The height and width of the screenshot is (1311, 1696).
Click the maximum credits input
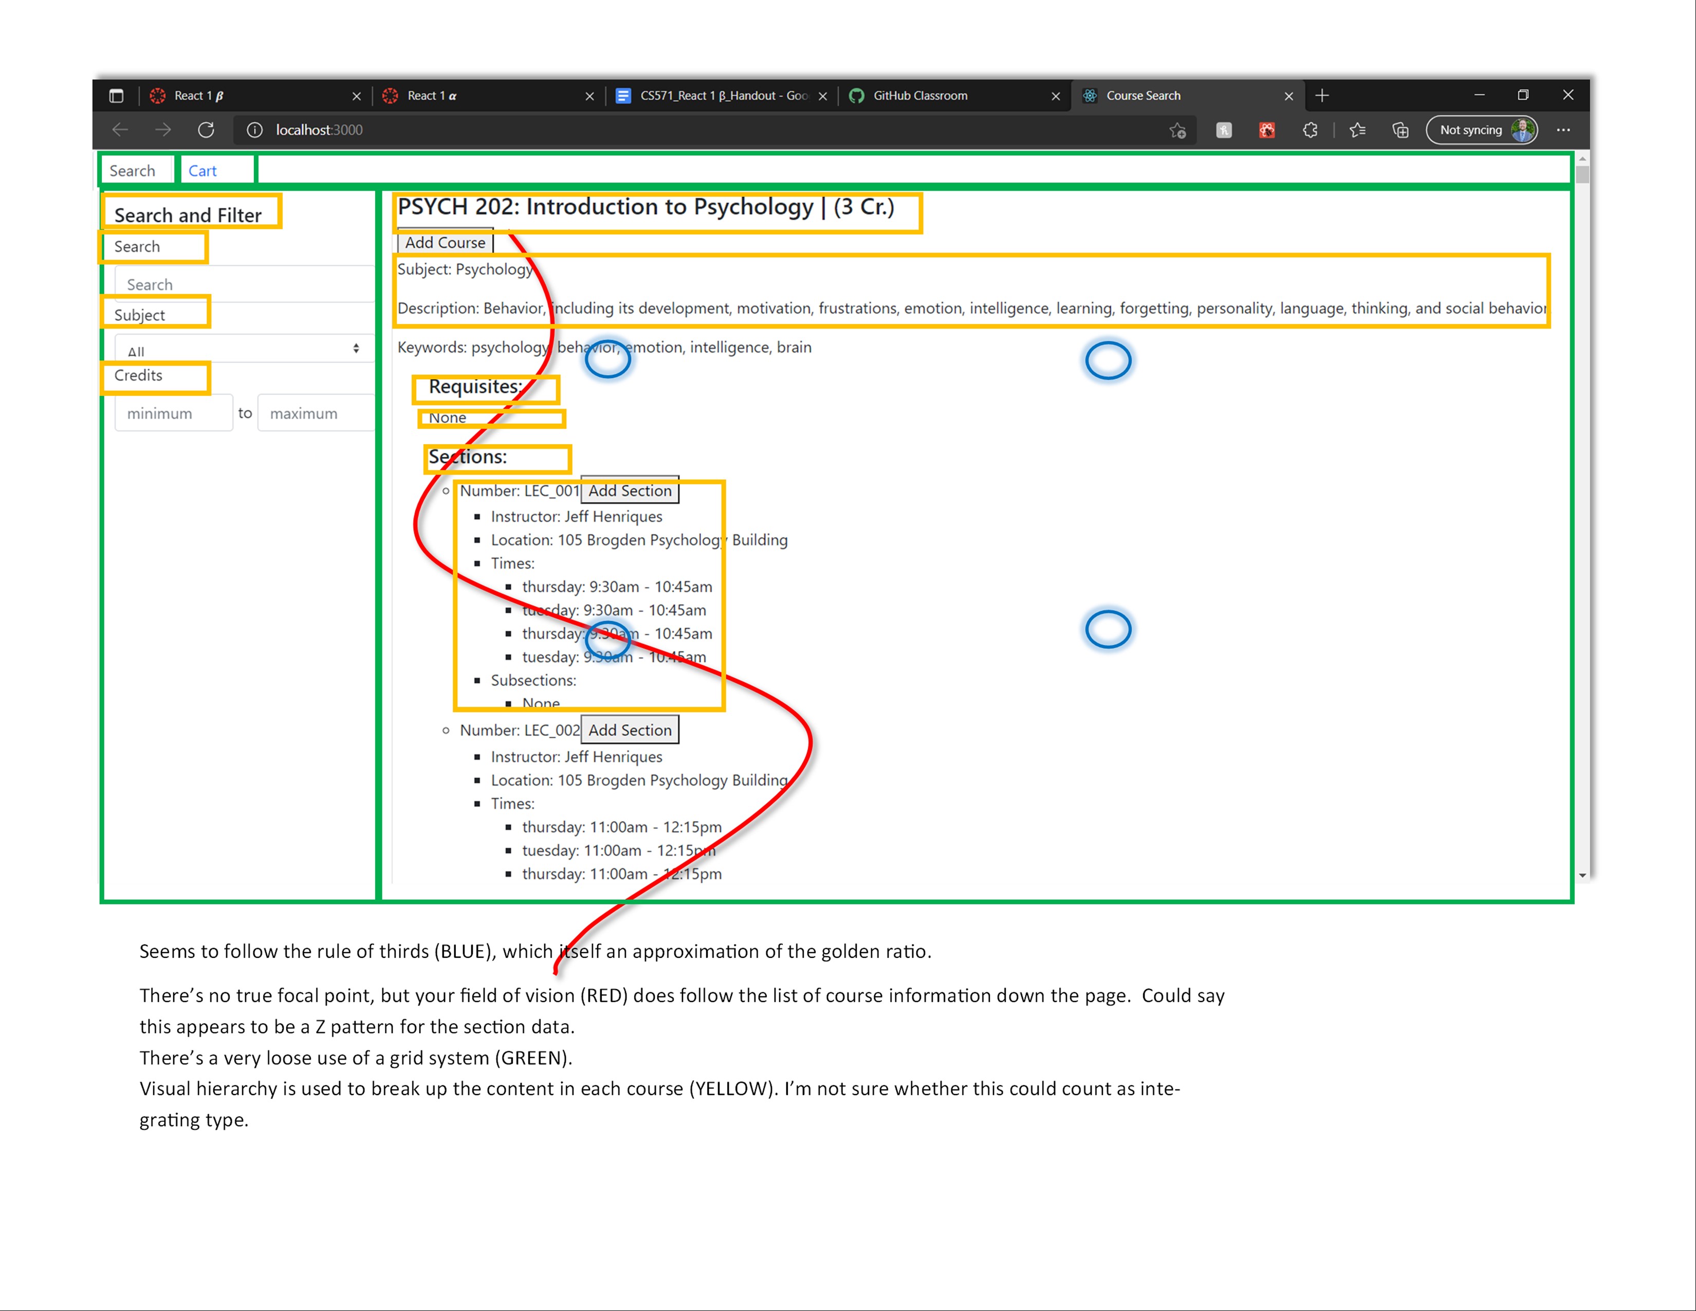(316, 413)
